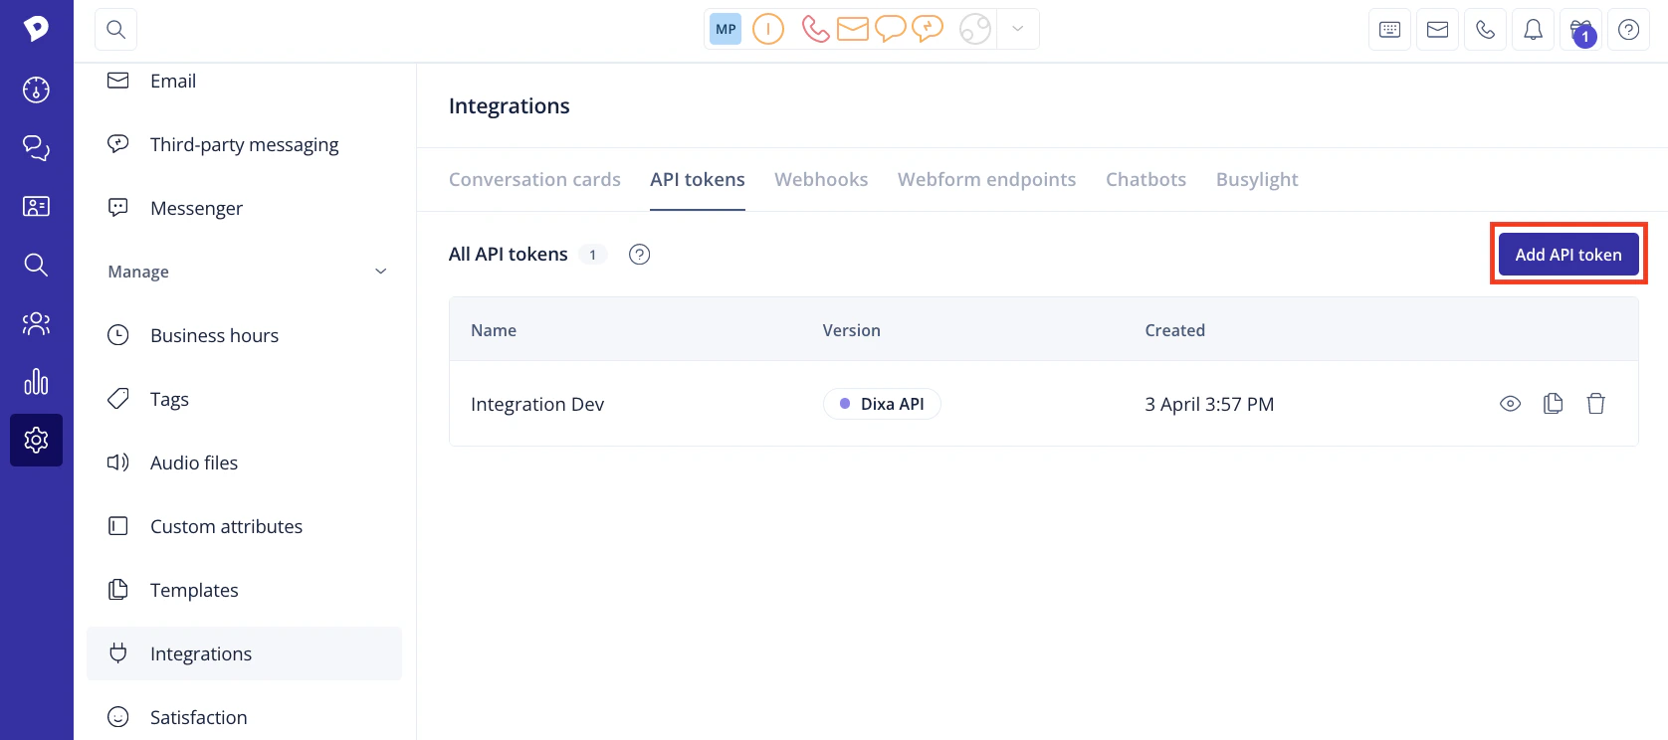The height and width of the screenshot is (740, 1668).
Task: Switch to Webhooks tab
Action: point(821,179)
